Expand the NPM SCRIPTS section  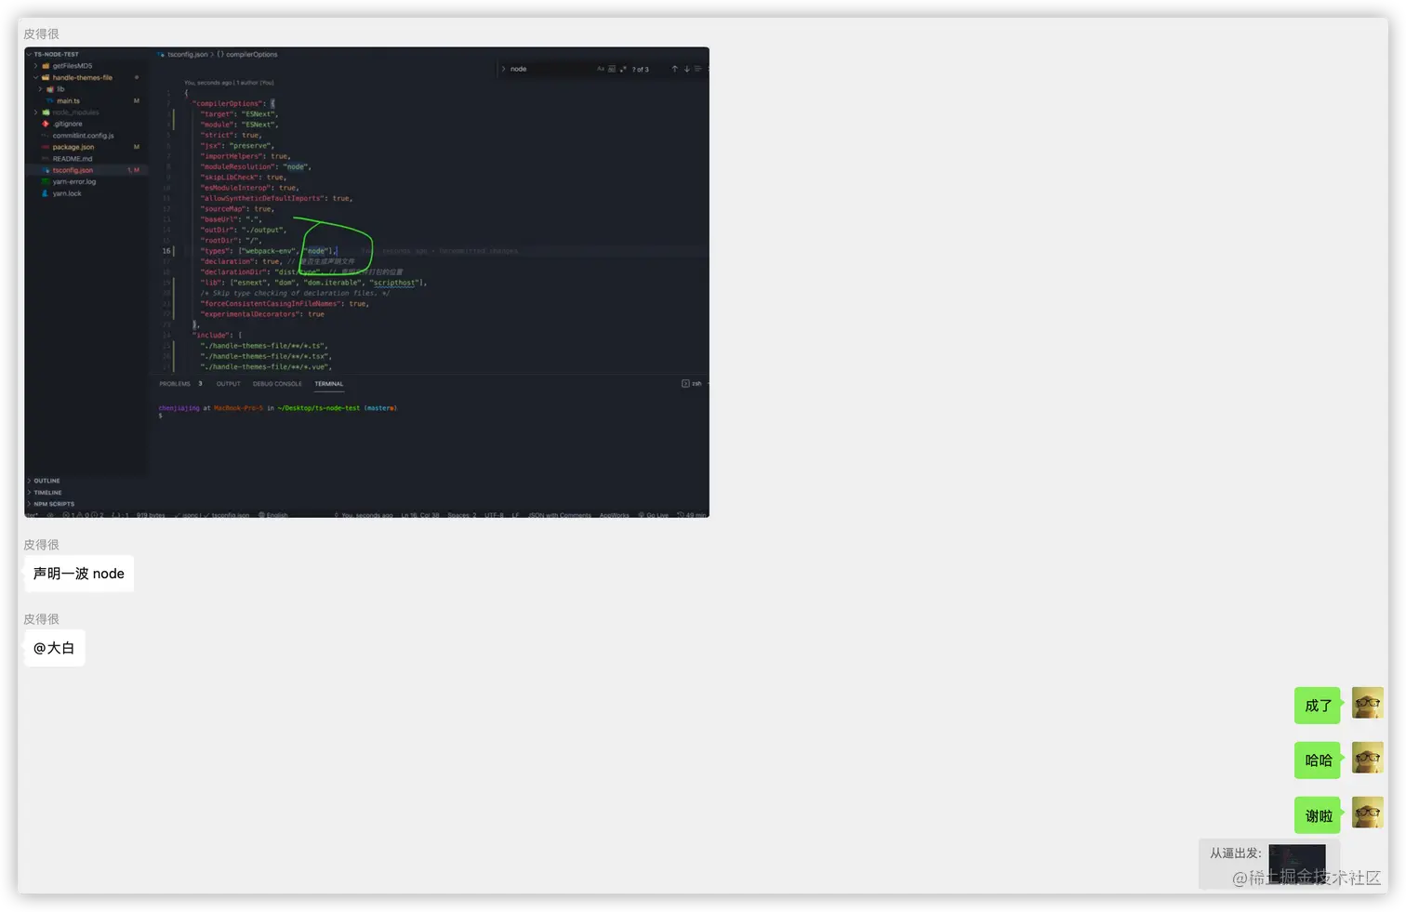29,504
